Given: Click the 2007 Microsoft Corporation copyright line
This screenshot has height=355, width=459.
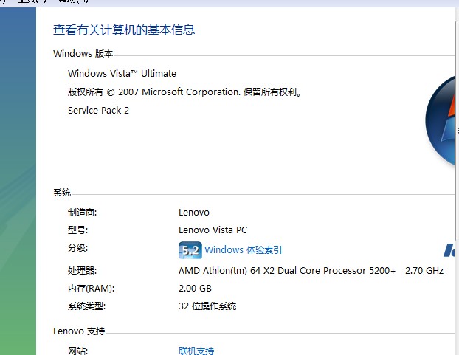Looking at the screenshot, I should 185,92.
